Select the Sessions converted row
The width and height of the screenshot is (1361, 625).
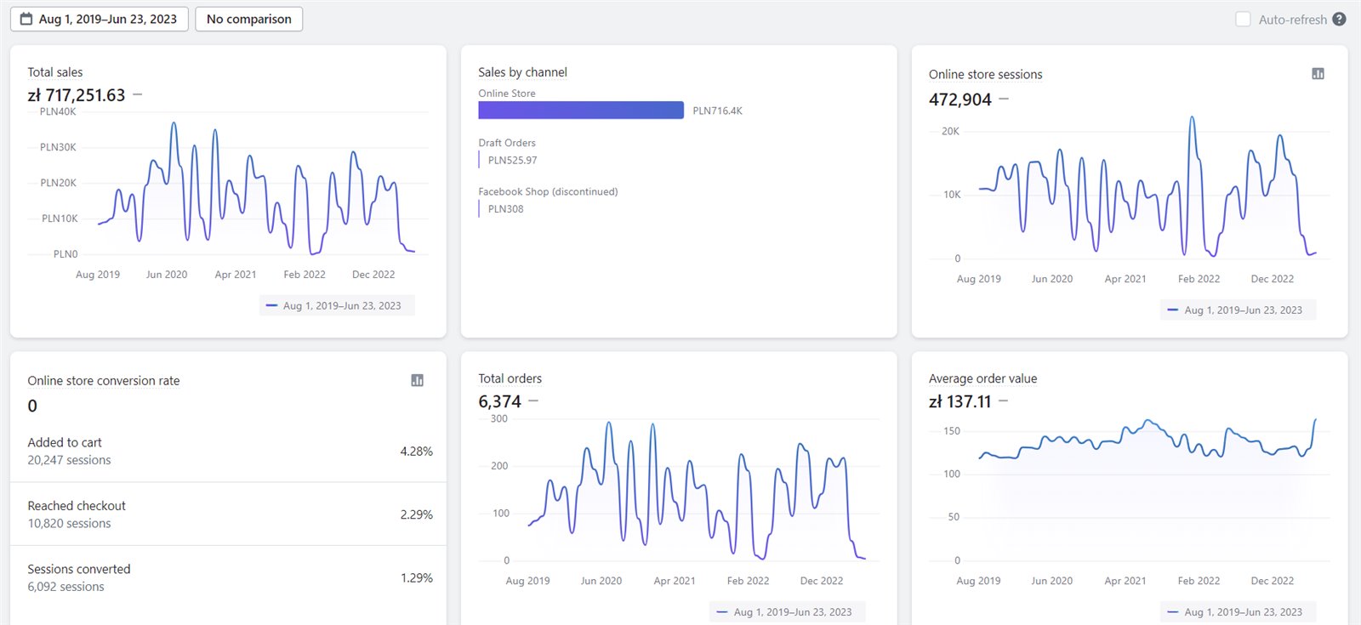coord(228,577)
